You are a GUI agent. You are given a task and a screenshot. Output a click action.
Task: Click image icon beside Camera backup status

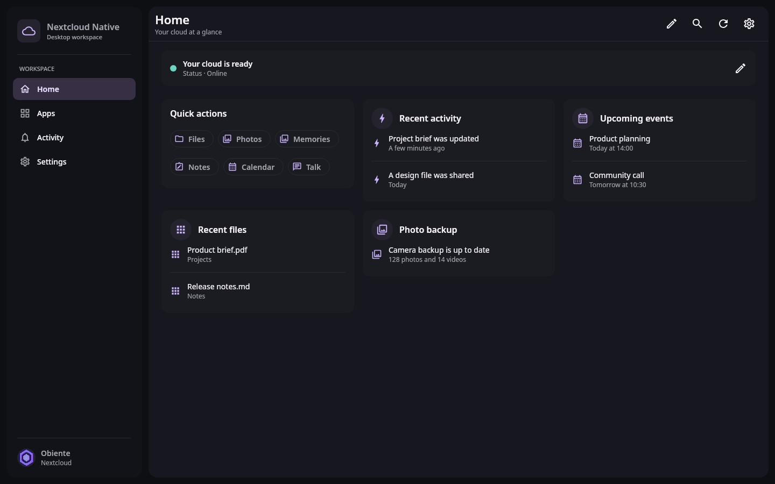[377, 254]
